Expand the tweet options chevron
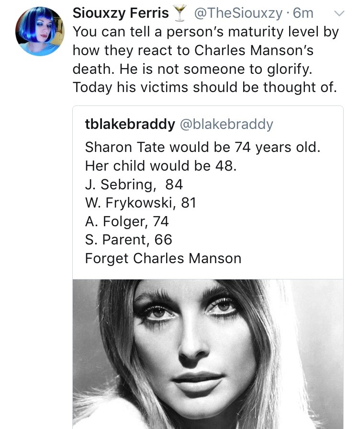 [338, 14]
